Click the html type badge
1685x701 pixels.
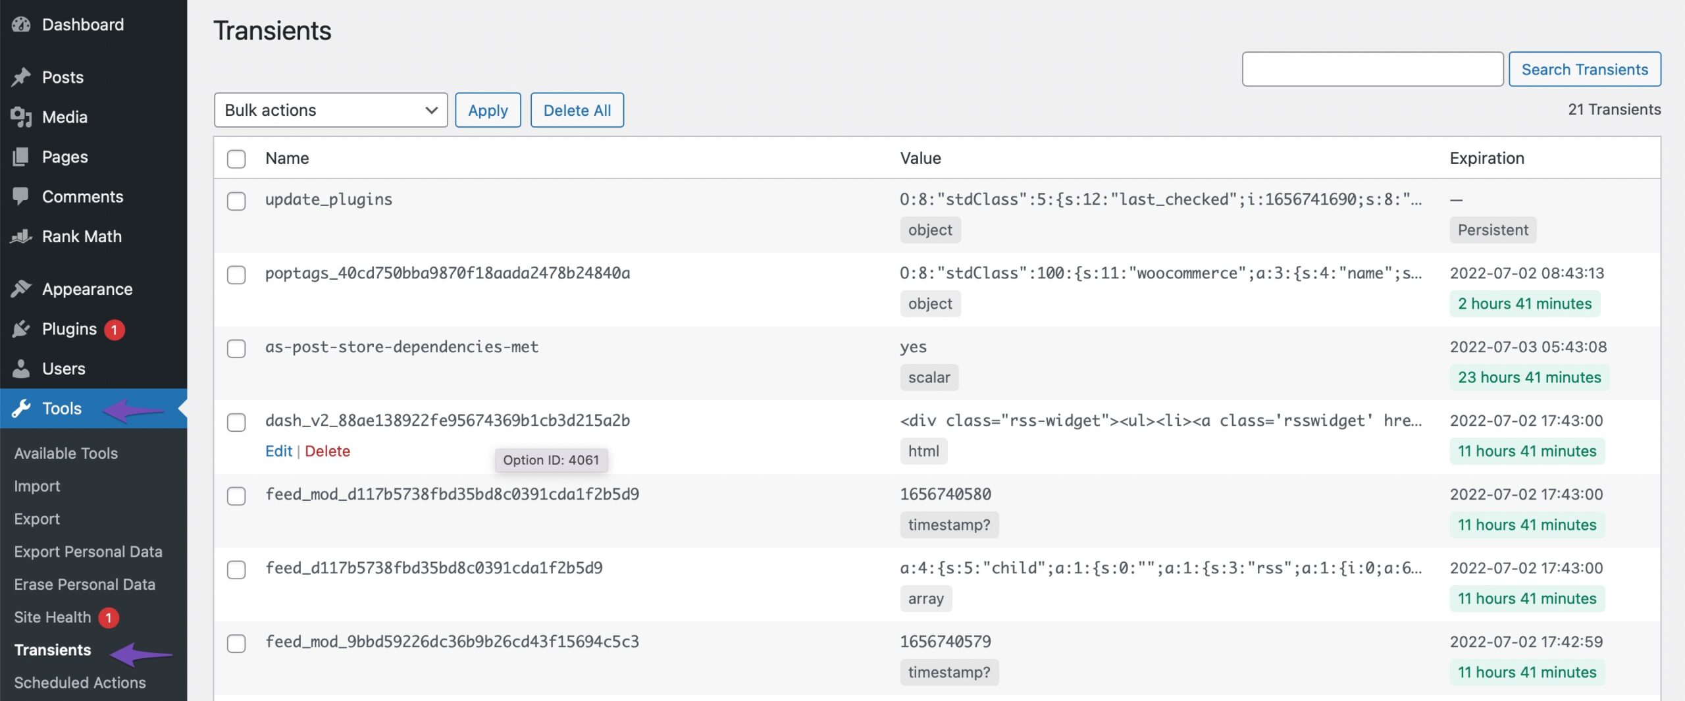[x=923, y=451]
